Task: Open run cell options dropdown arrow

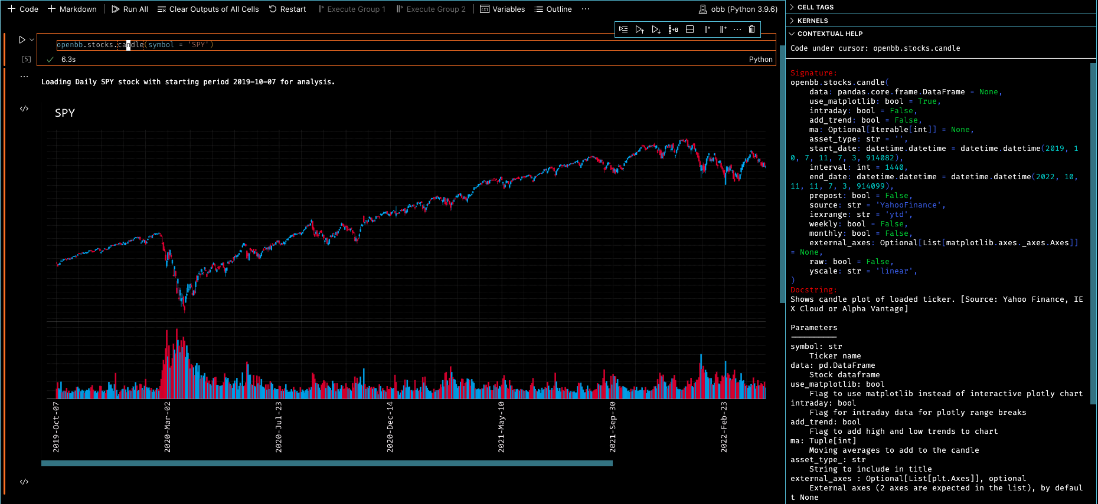Action: [32, 40]
